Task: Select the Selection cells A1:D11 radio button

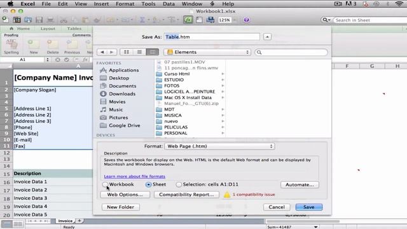Action: pos(179,184)
